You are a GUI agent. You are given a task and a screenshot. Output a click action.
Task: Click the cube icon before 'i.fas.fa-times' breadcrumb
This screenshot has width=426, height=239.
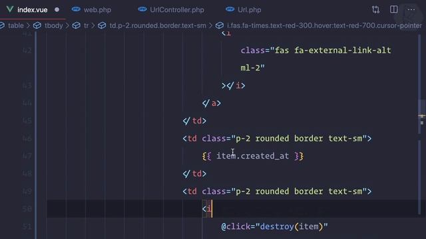coord(220,26)
